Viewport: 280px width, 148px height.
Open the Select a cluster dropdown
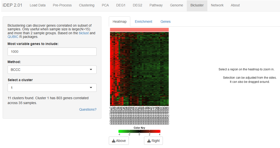[52, 88]
